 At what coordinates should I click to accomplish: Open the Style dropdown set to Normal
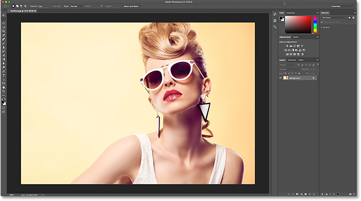[x=77, y=6]
